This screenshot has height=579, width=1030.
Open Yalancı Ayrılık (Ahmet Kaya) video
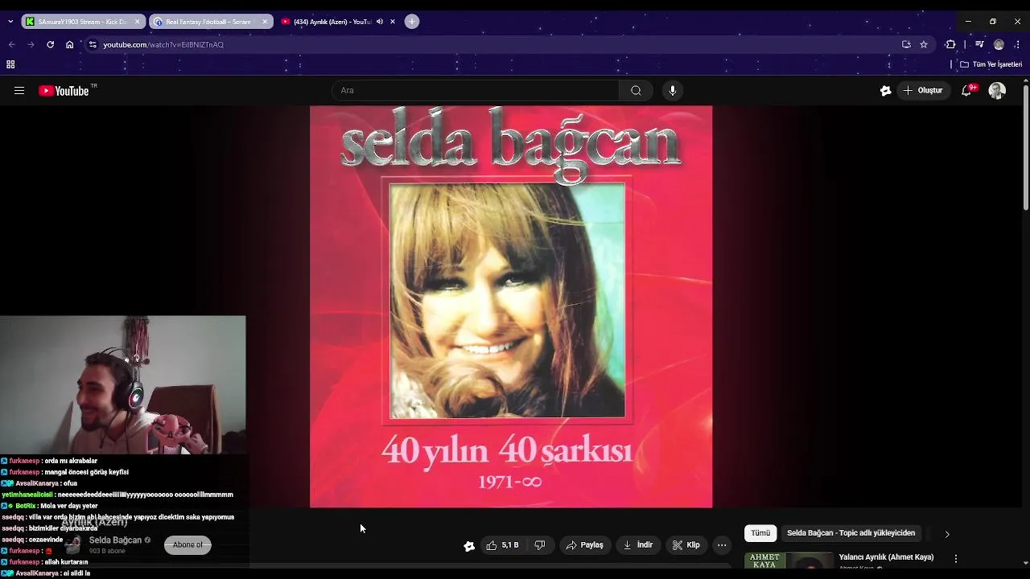coord(886,557)
